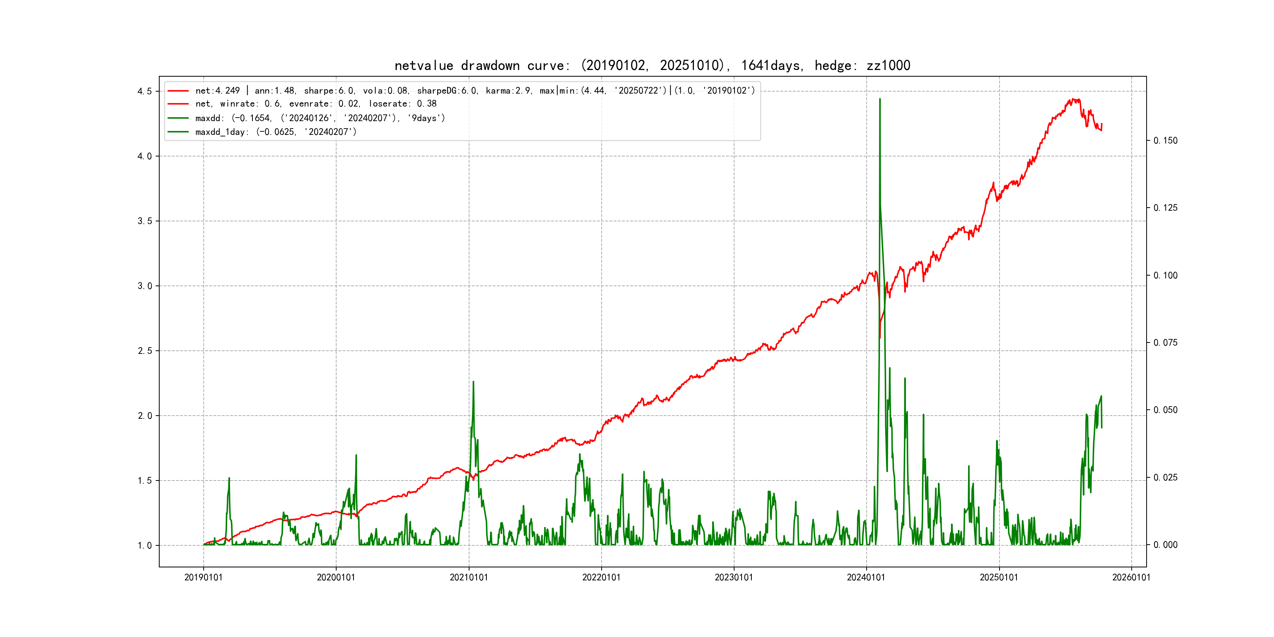Click the 0.075 right axis tick label
The height and width of the screenshot is (637, 1274).
point(1165,343)
